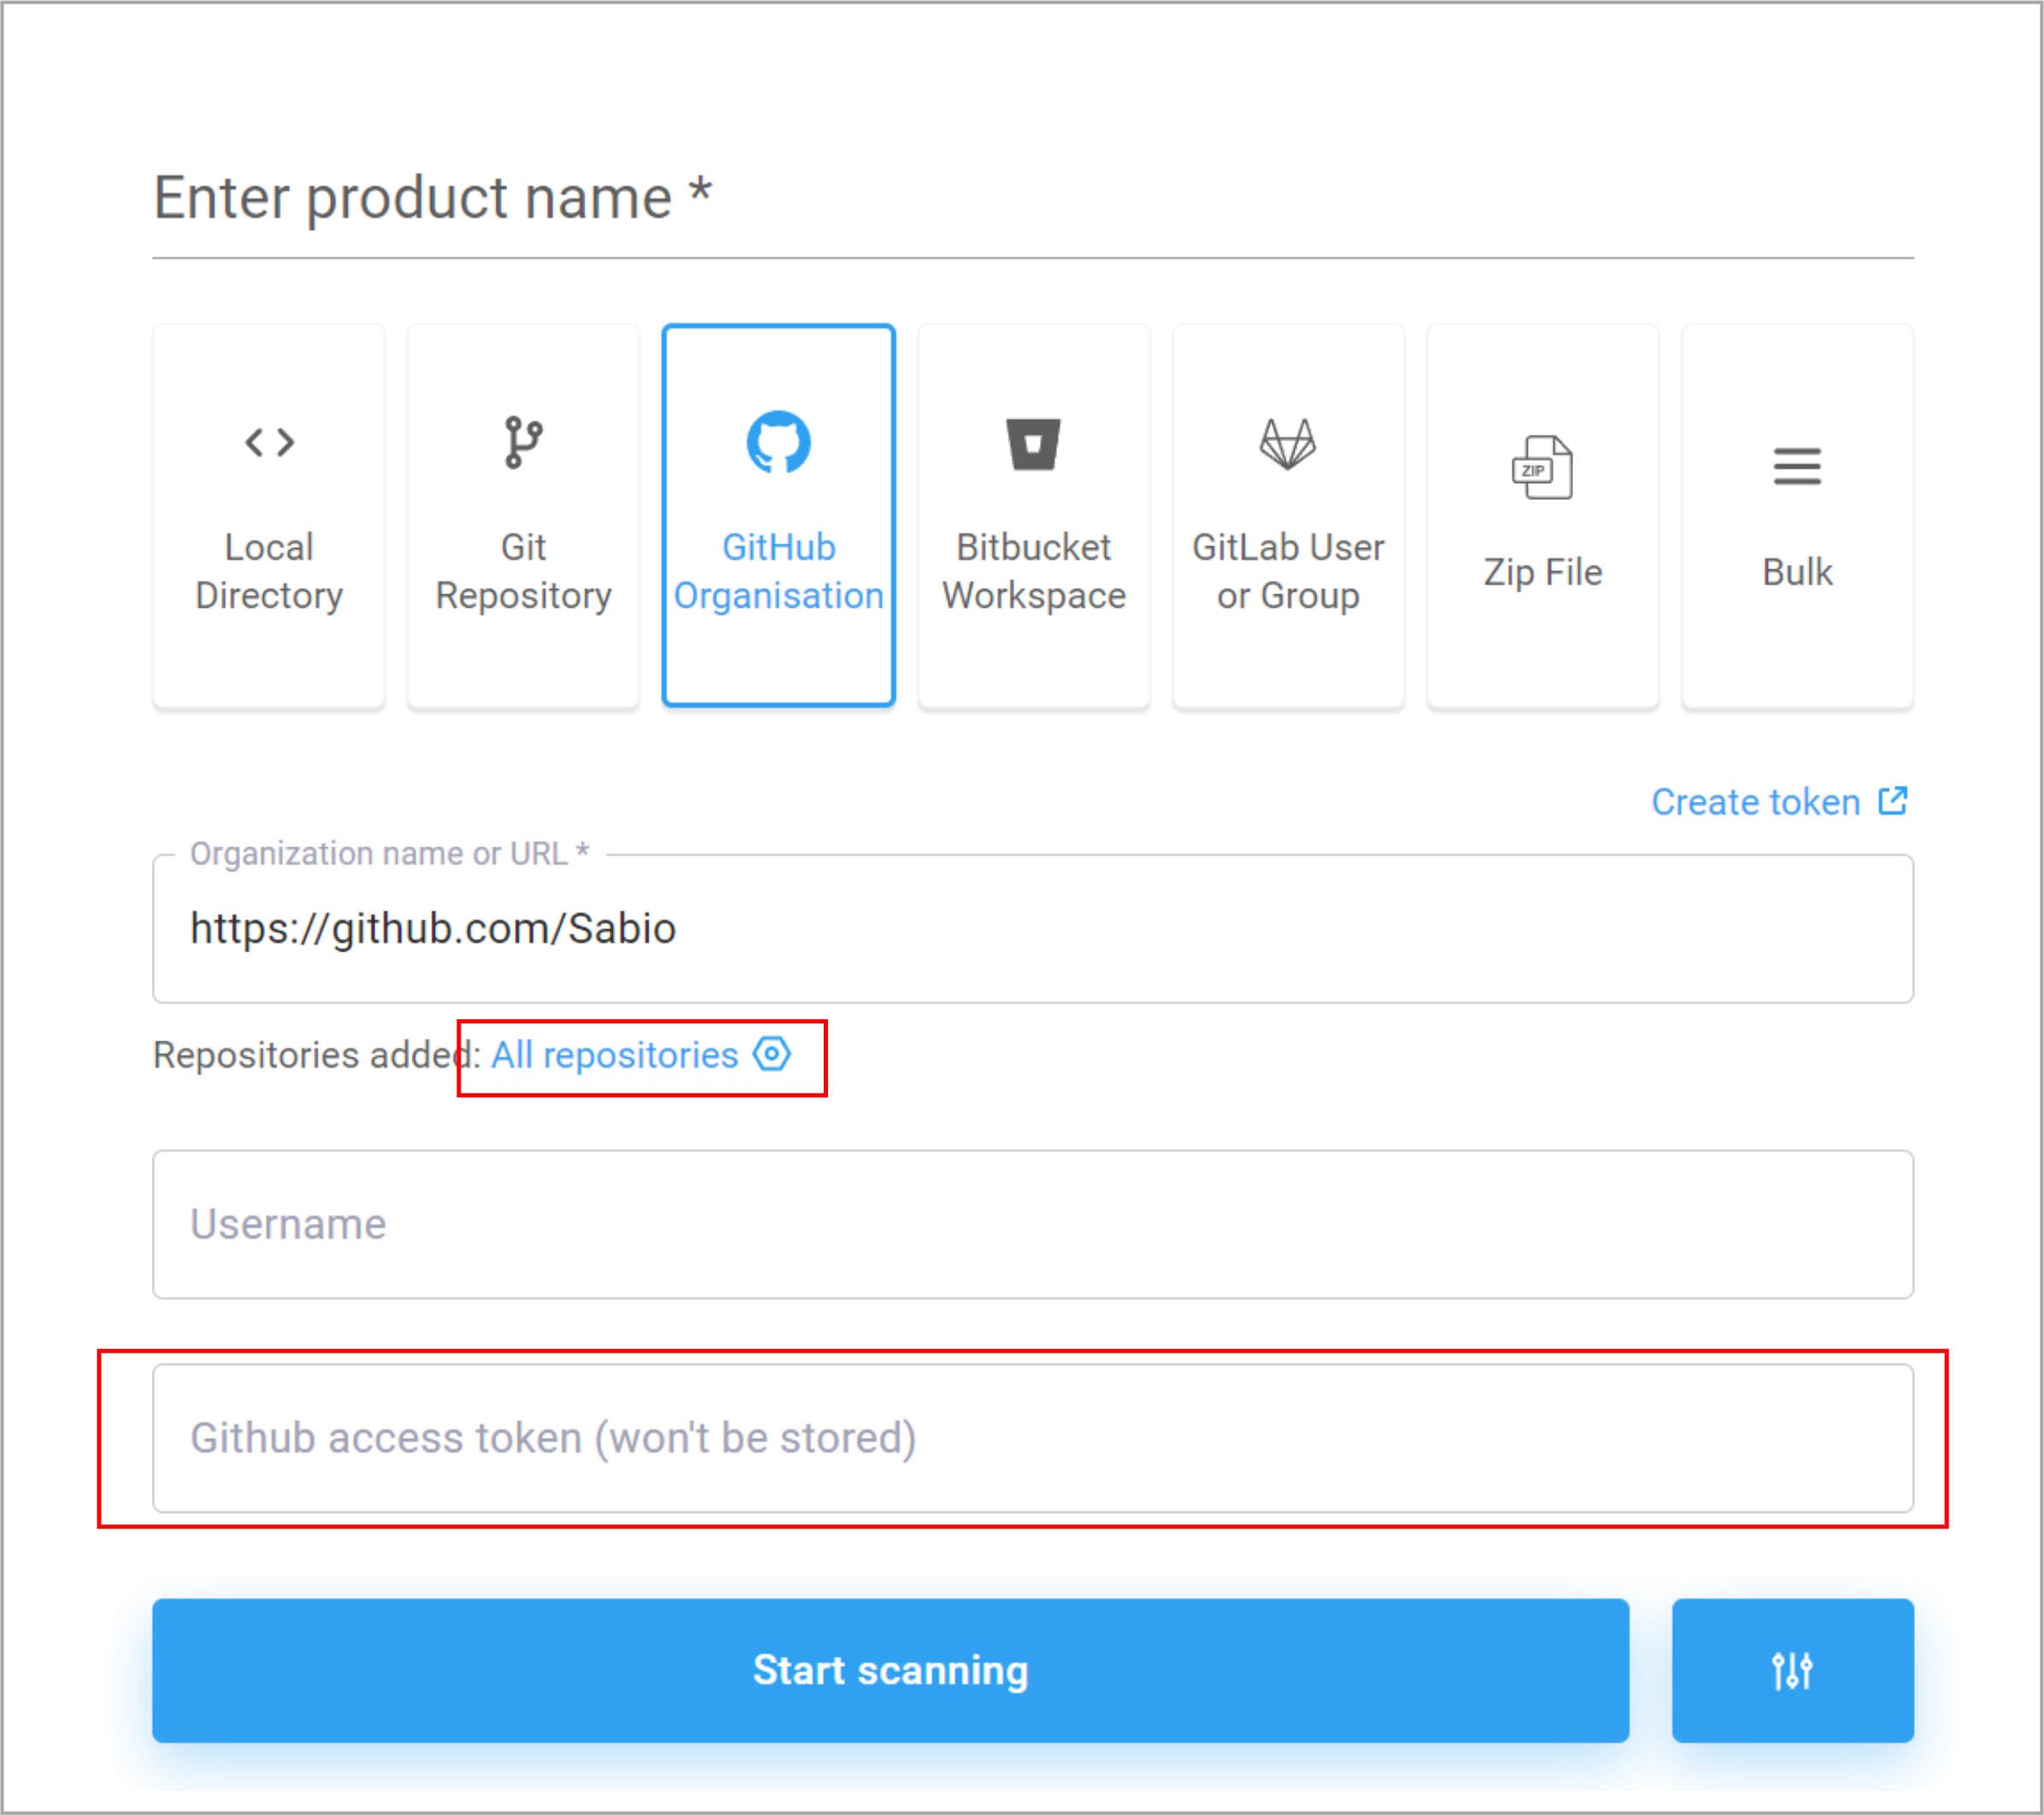The image size is (2044, 1815).
Task: Click the GitHub Octocat logo icon
Action: [x=778, y=441]
